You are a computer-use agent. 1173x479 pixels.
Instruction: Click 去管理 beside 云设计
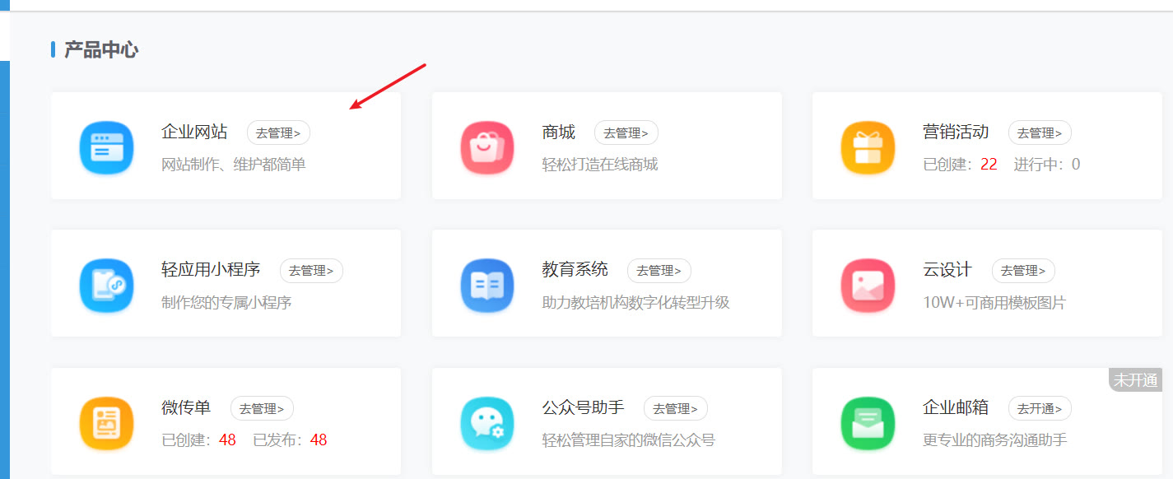1022,270
